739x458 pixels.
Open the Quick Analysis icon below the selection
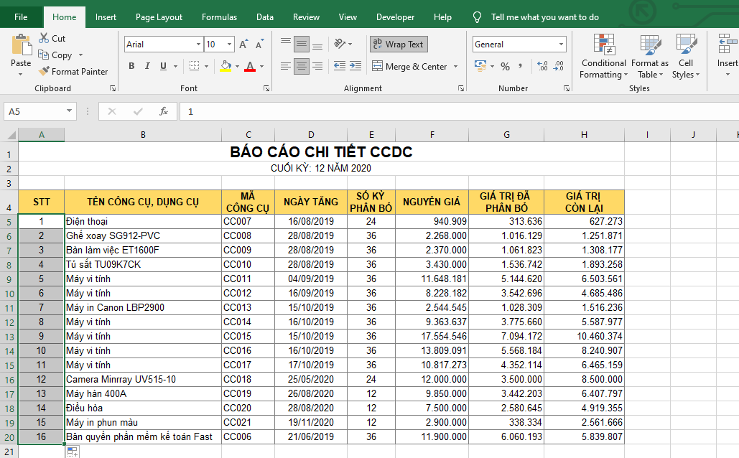tap(73, 452)
